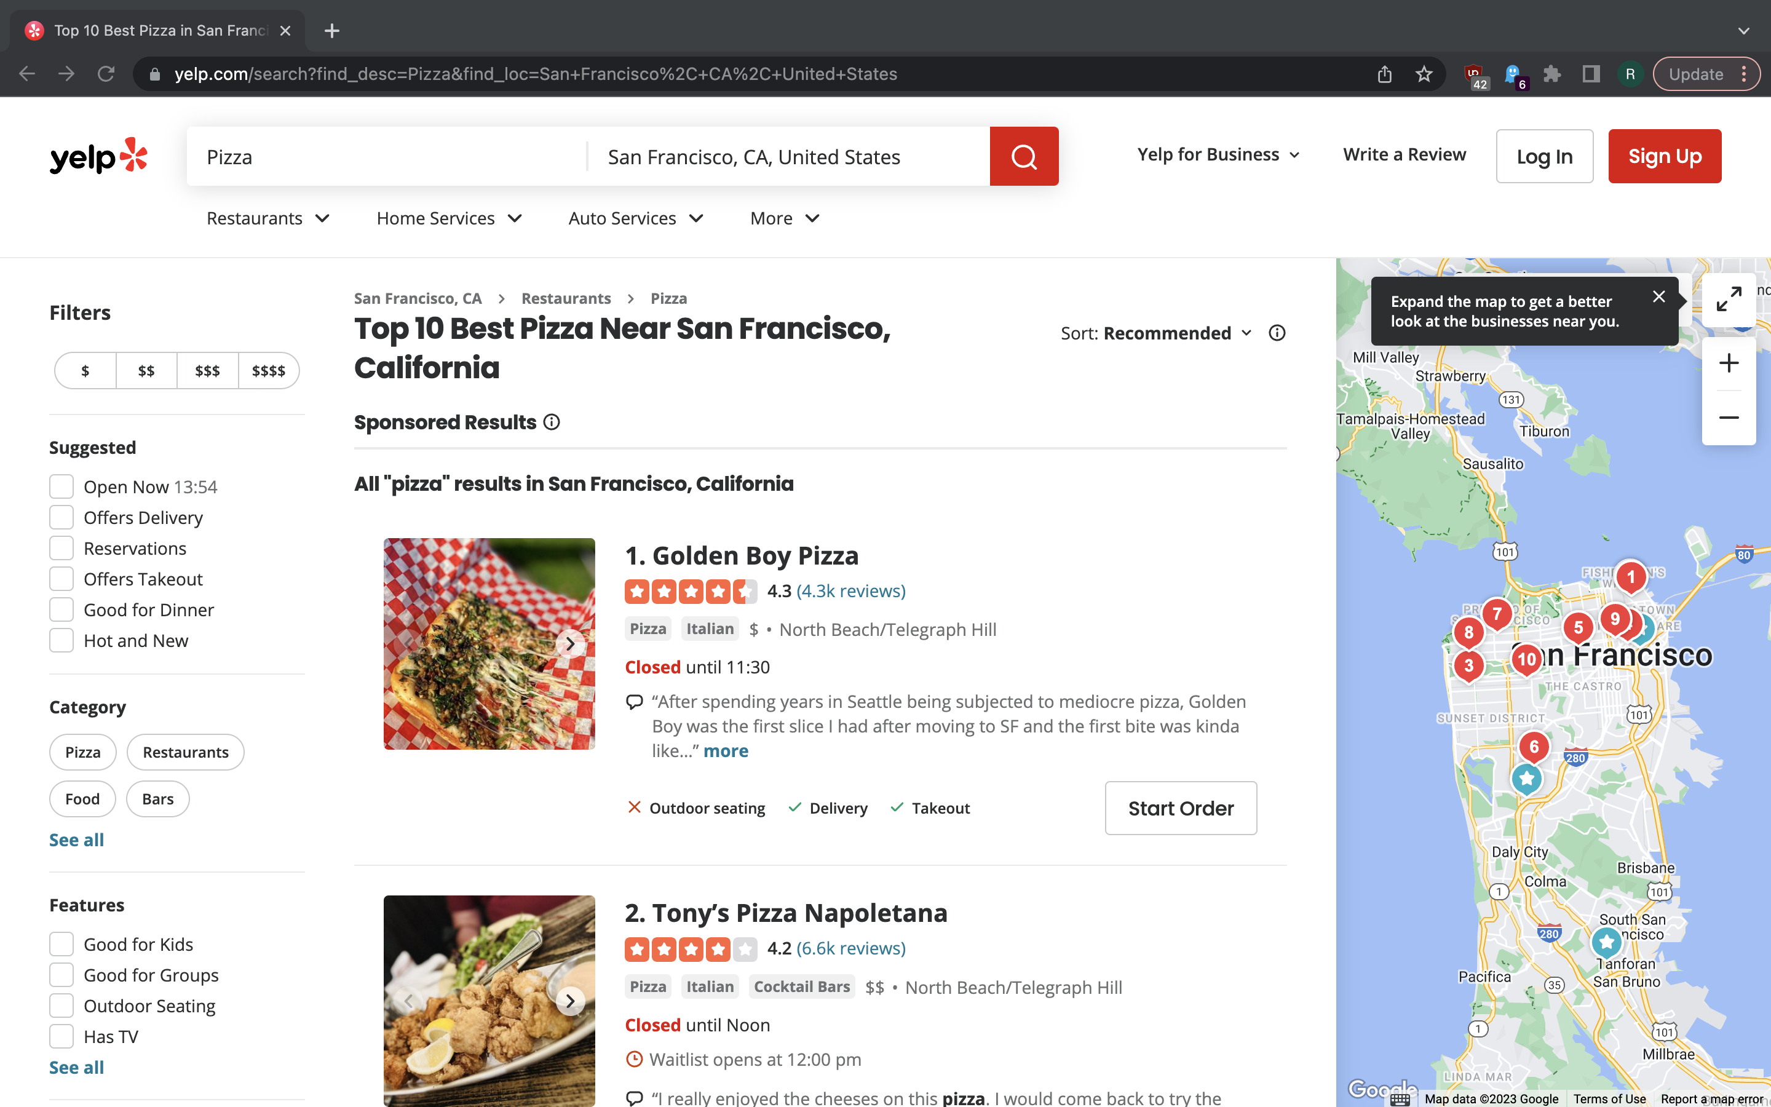
Task: Click the Sign Up button
Action: (x=1664, y=156)
